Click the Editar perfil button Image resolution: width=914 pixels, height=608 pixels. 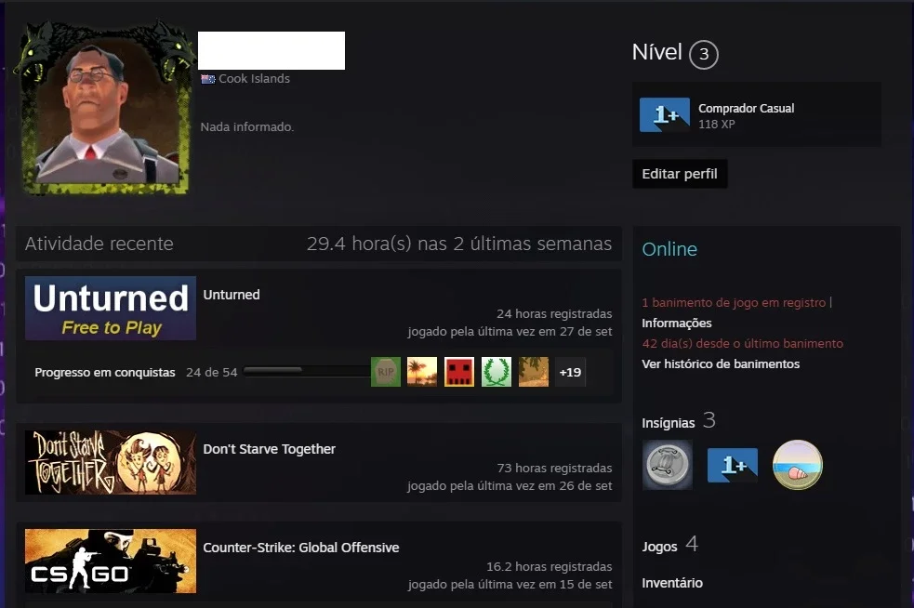(x=680, y=174)
